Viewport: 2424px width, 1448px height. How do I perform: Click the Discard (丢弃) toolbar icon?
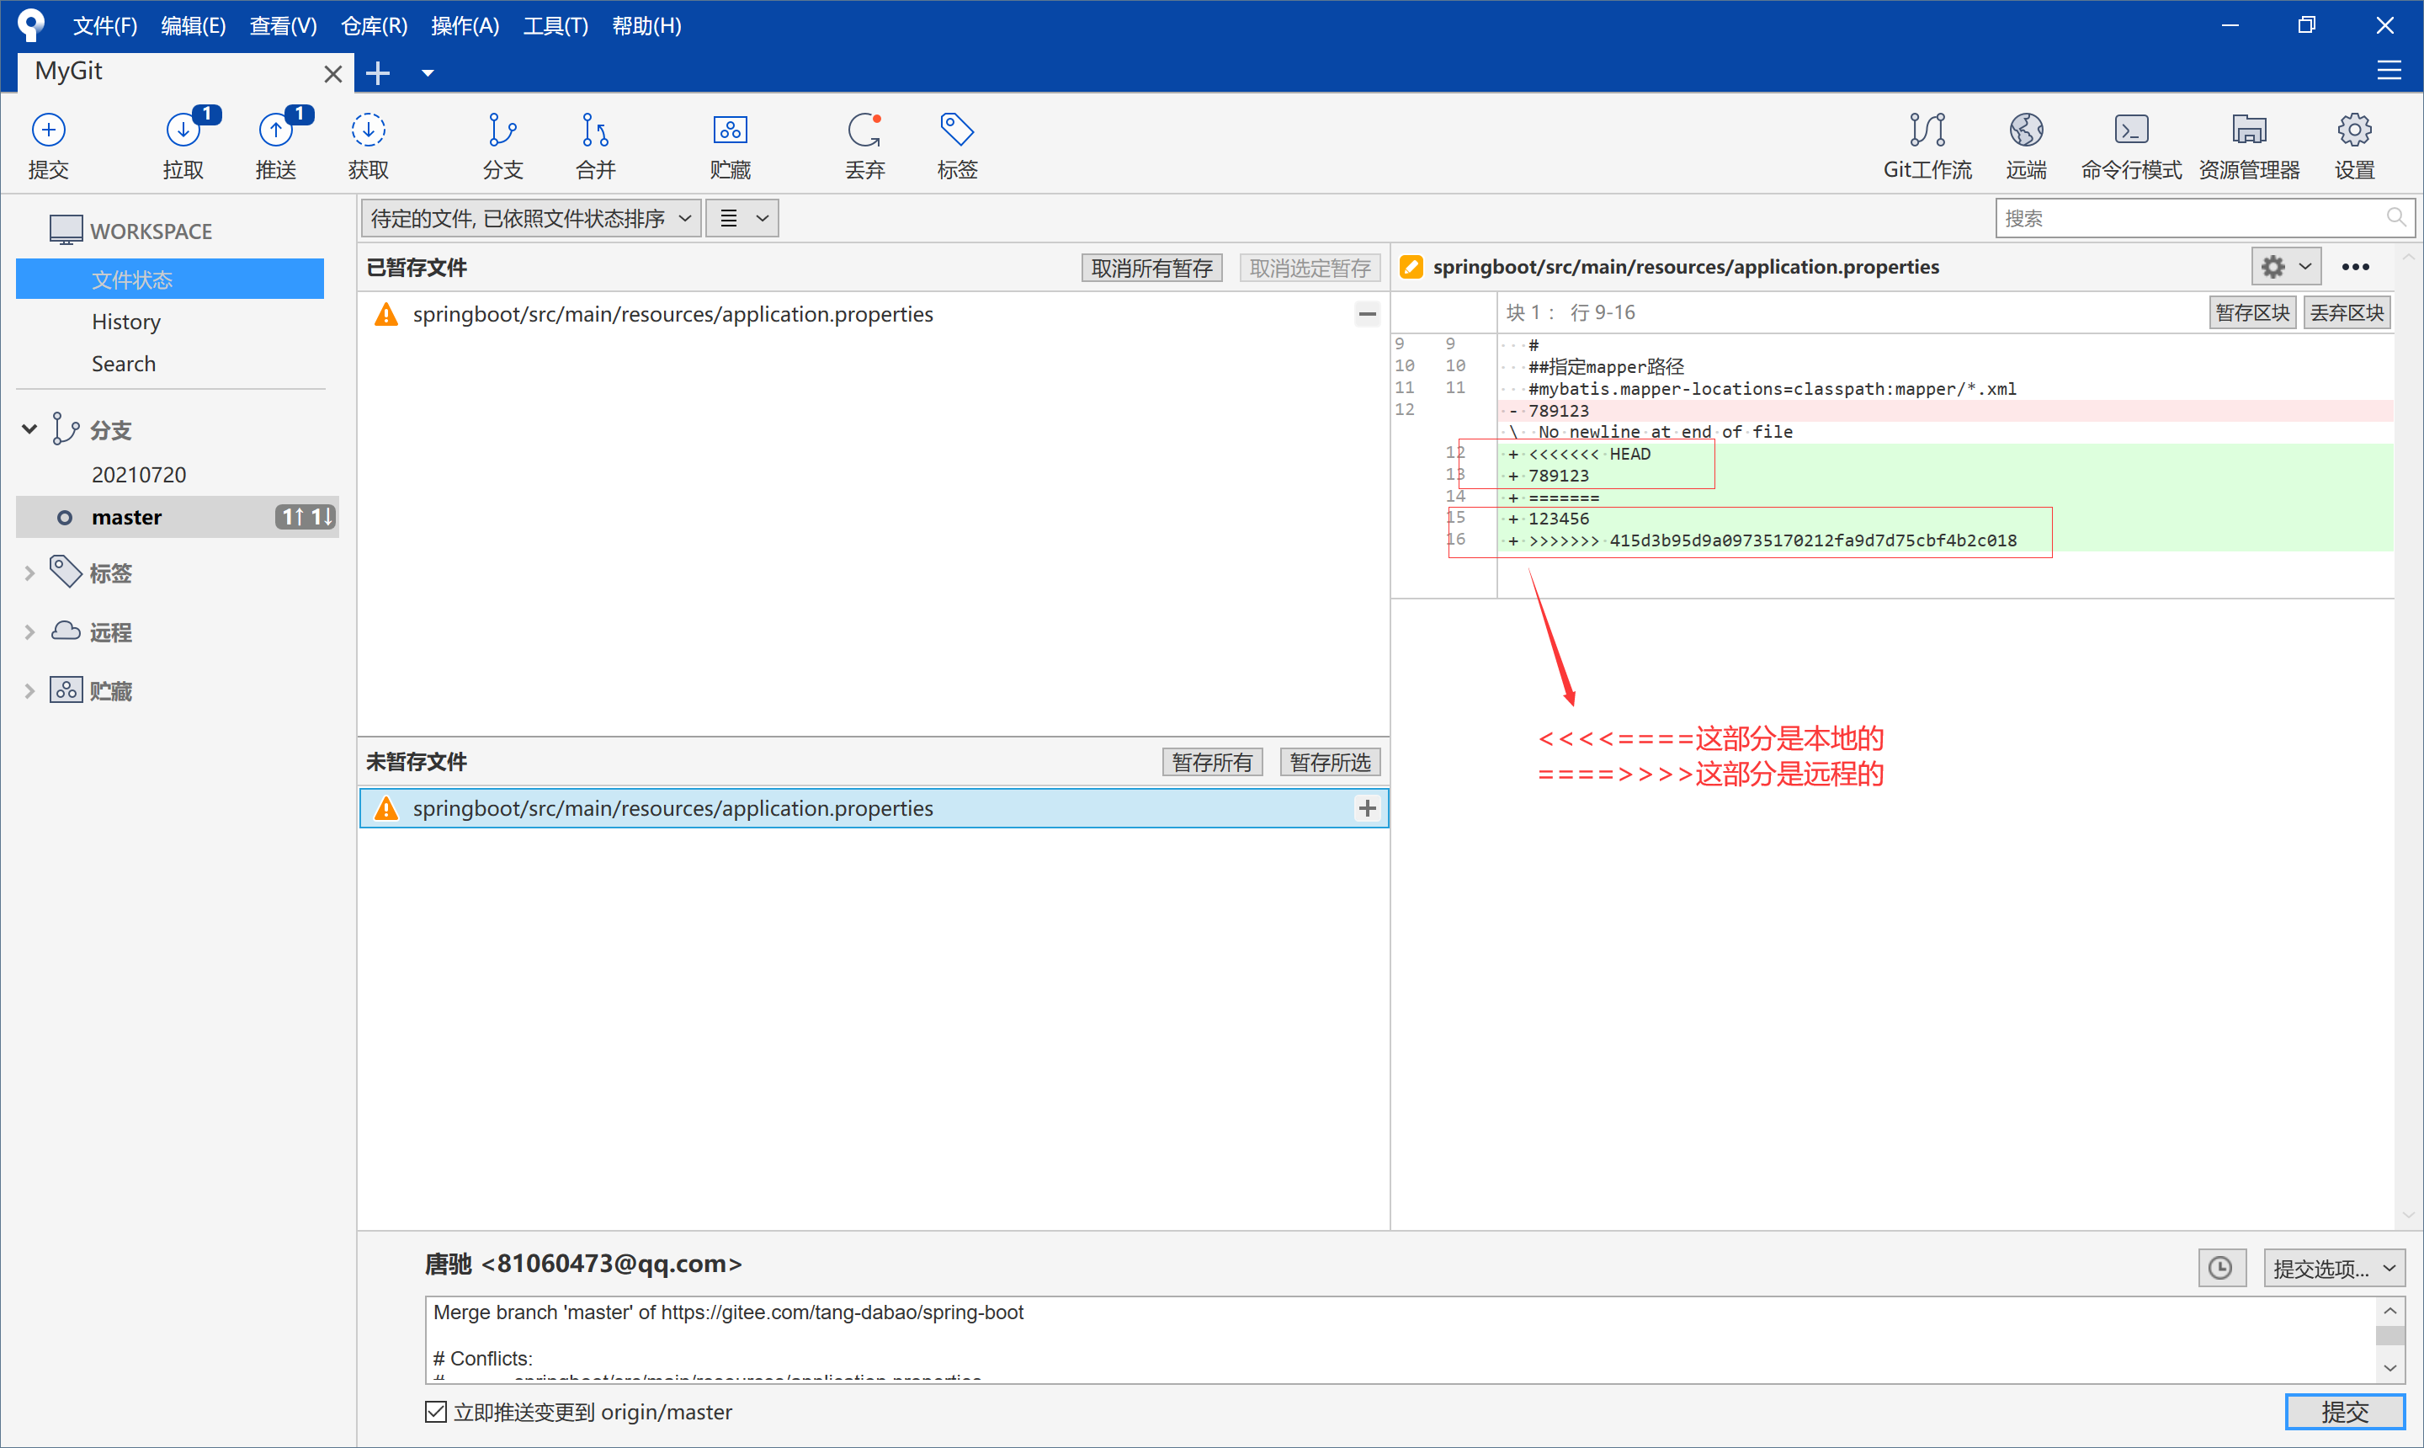click(x=864, y=130)
